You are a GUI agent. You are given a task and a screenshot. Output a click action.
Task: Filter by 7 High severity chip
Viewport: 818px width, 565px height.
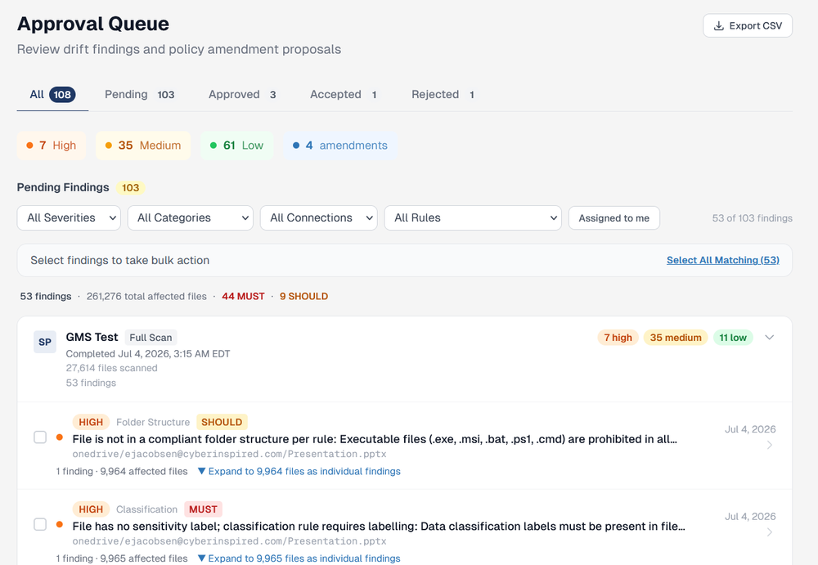click(x=51, y=145)
